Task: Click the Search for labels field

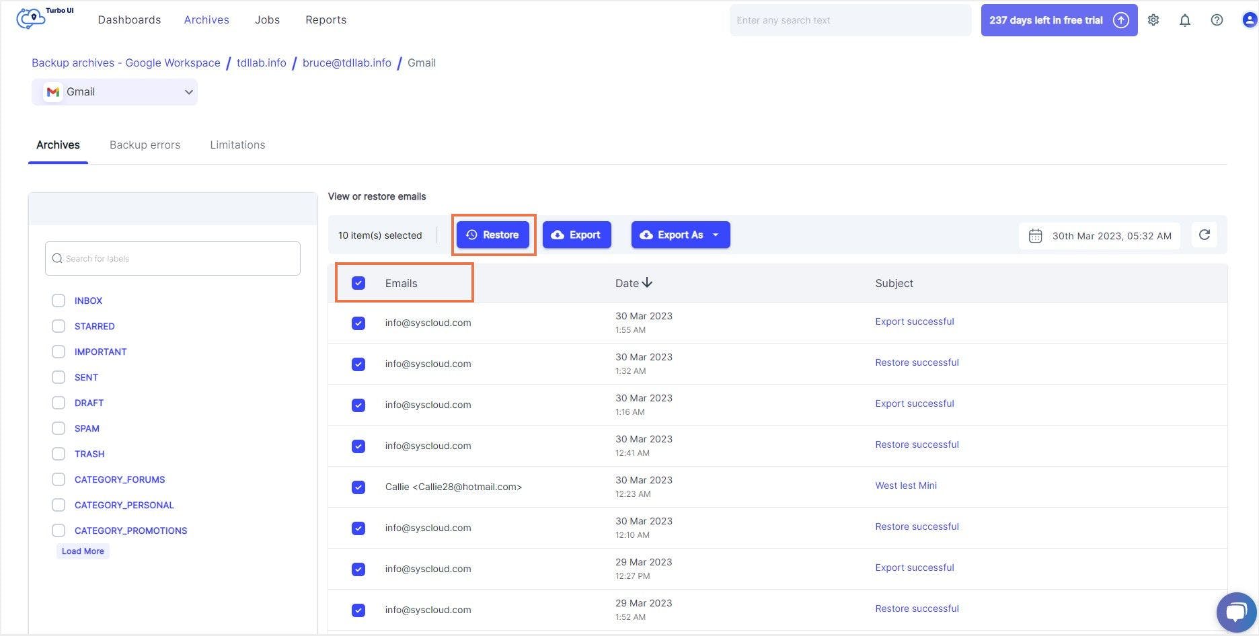Action: pos(173,258)
